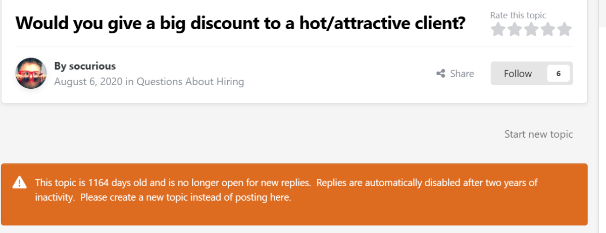This screenshot has height=233, width=606.
Task: Choose the fourth rating star
Action: (x=548, y=29)
